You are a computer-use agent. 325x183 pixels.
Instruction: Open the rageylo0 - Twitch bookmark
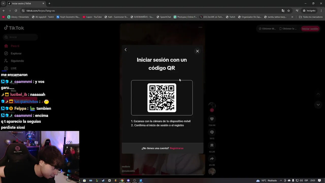pos(43,17)
